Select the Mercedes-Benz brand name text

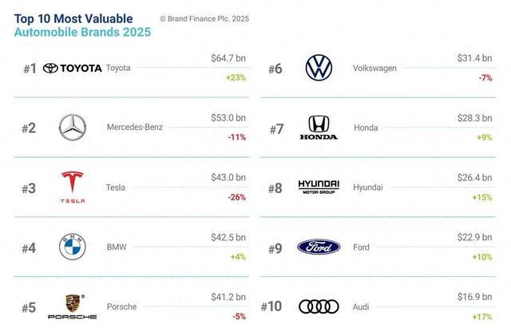pos(133,128)
